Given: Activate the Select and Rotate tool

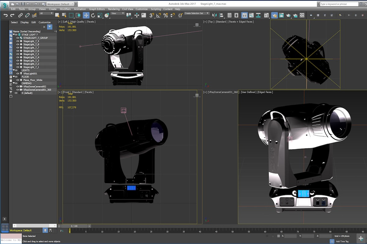Looking at the screenshot, I should click(x=93, y=15).
